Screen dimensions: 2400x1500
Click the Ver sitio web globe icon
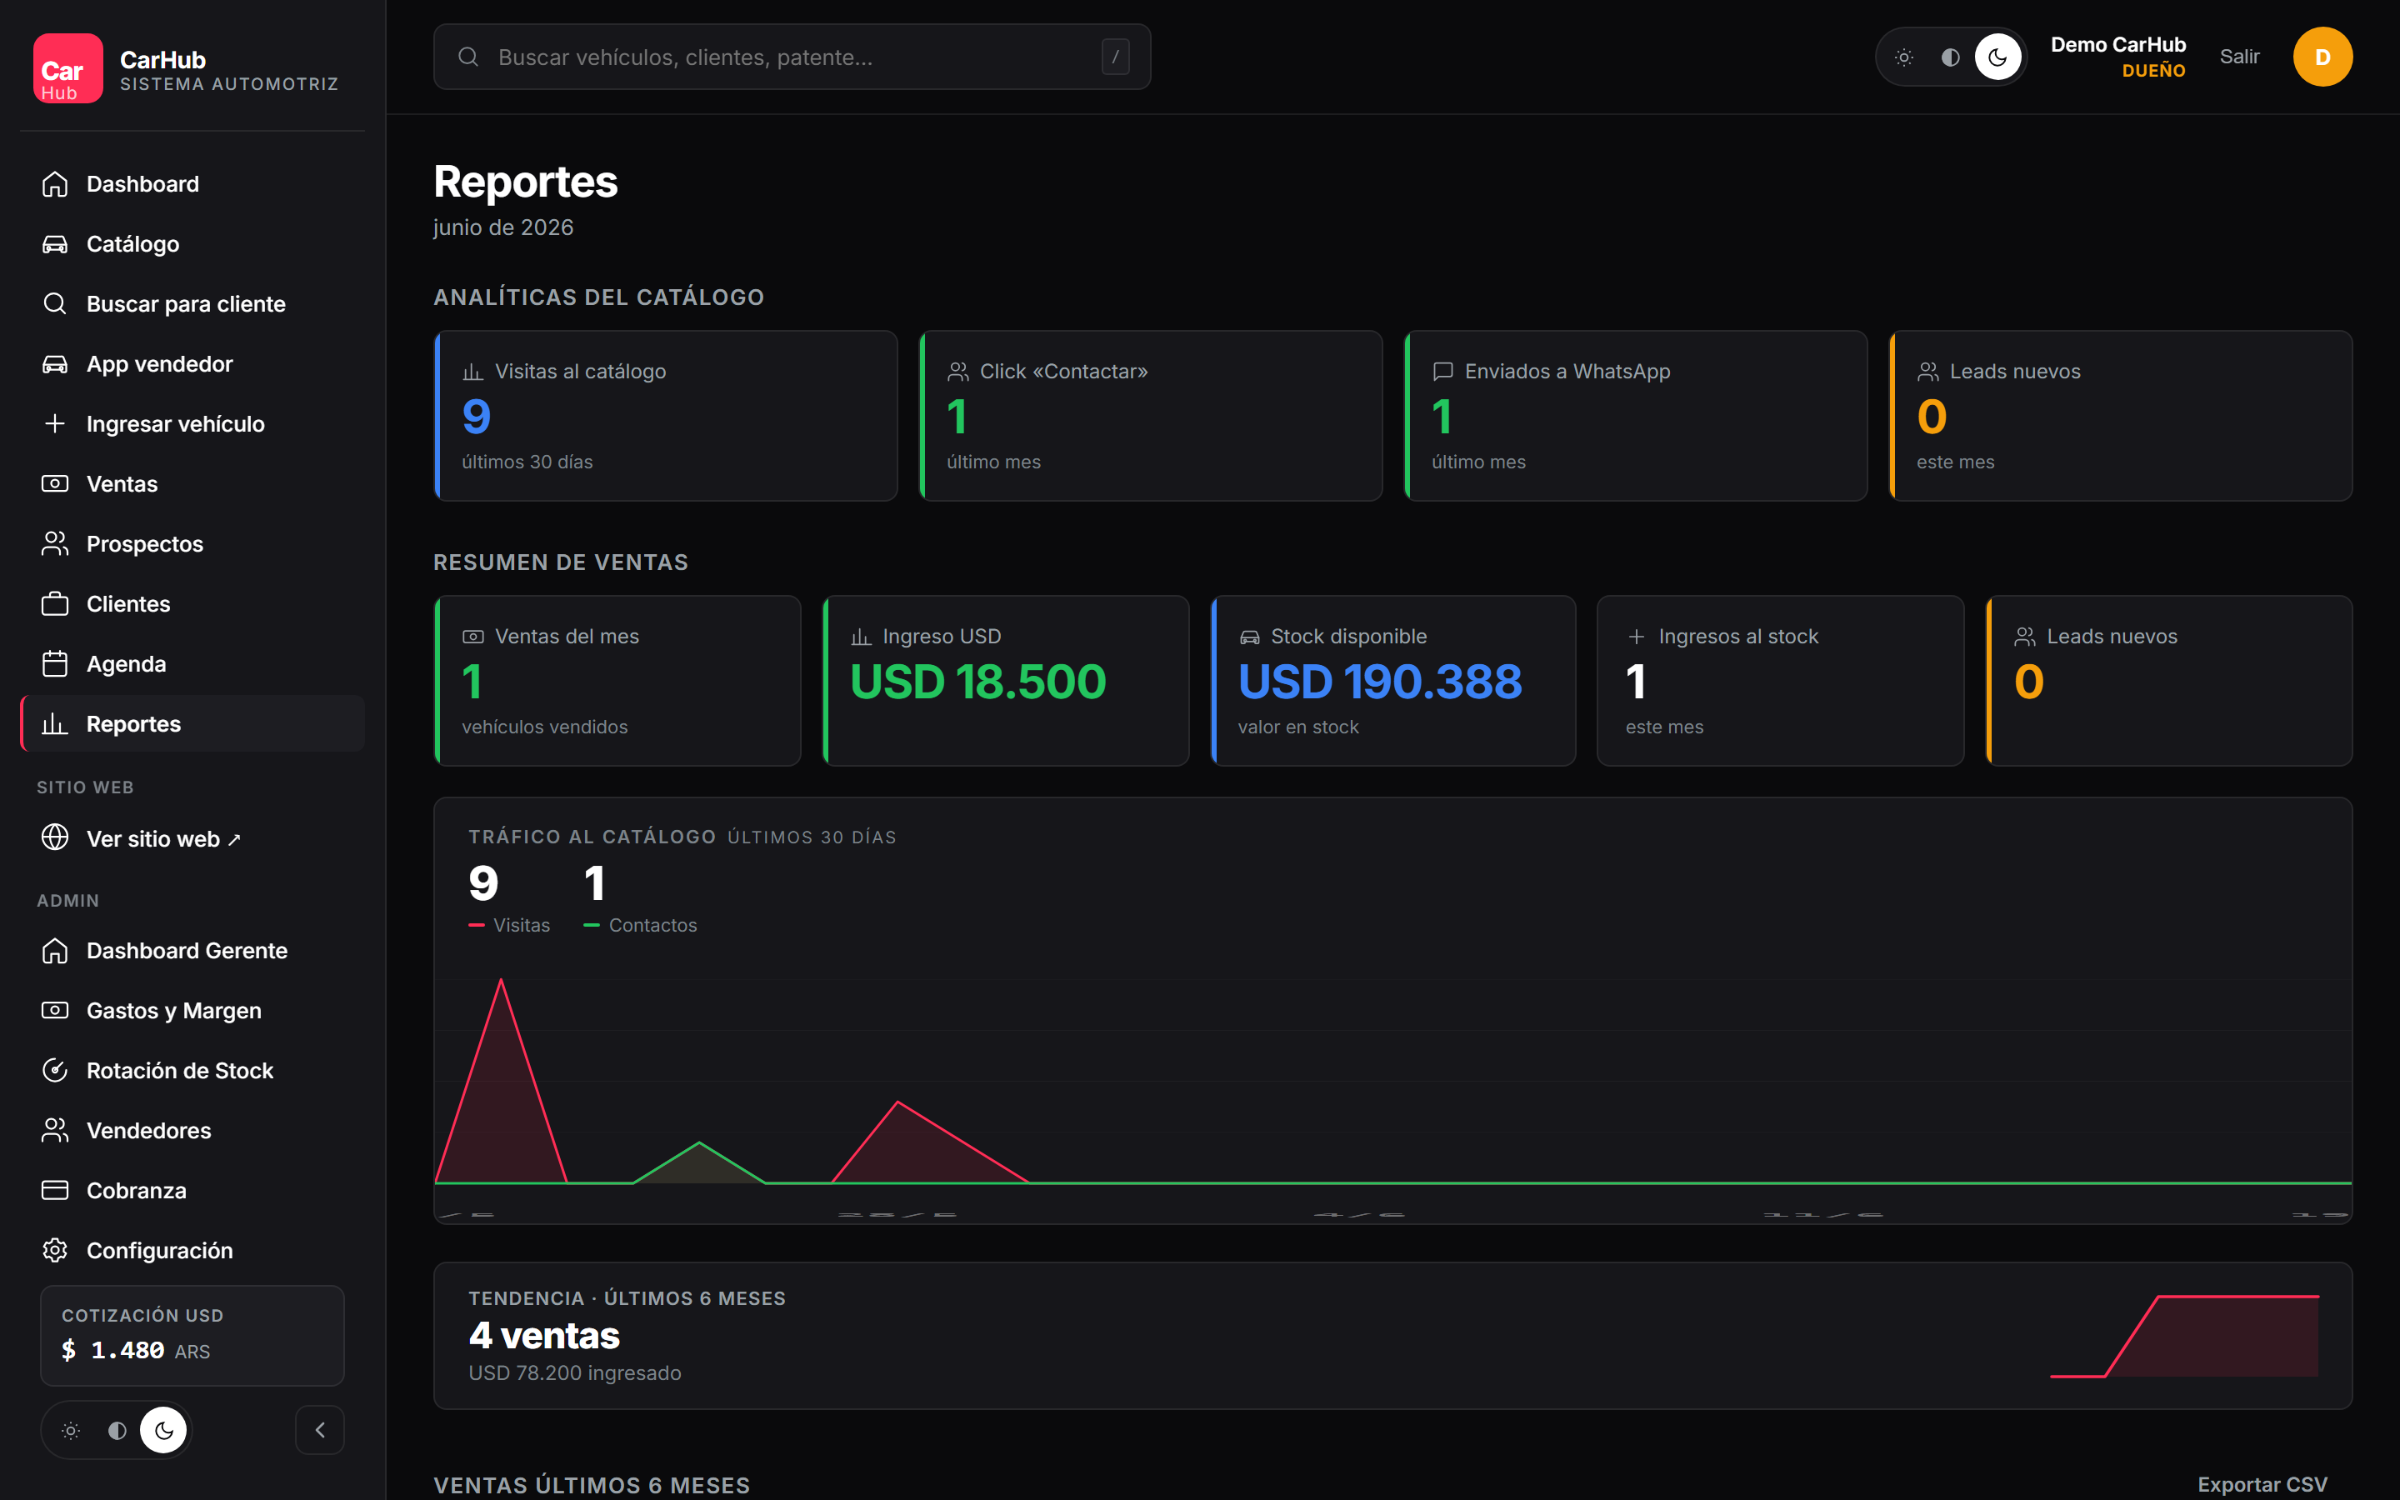[54, 837]
